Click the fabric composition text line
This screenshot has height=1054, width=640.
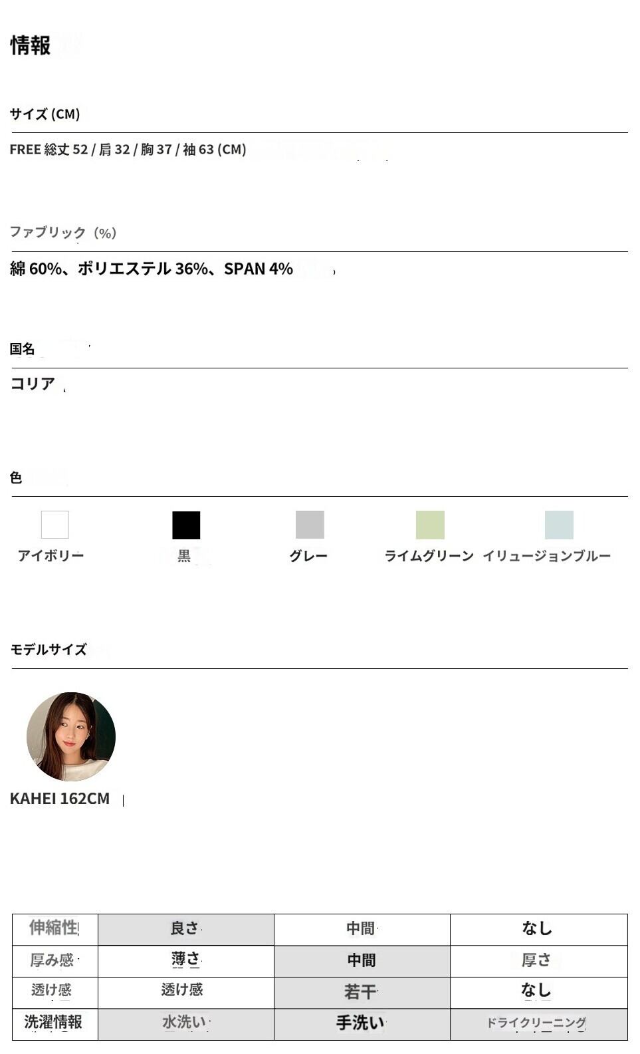pyautogui.click(x=152, y=269)
